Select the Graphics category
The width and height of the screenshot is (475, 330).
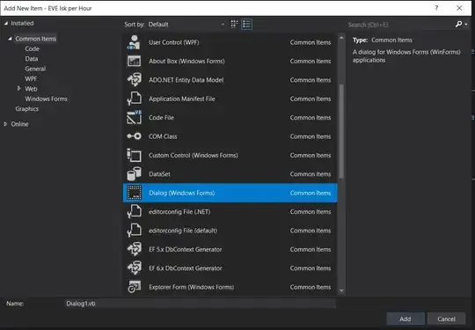(x=27, y=109)
